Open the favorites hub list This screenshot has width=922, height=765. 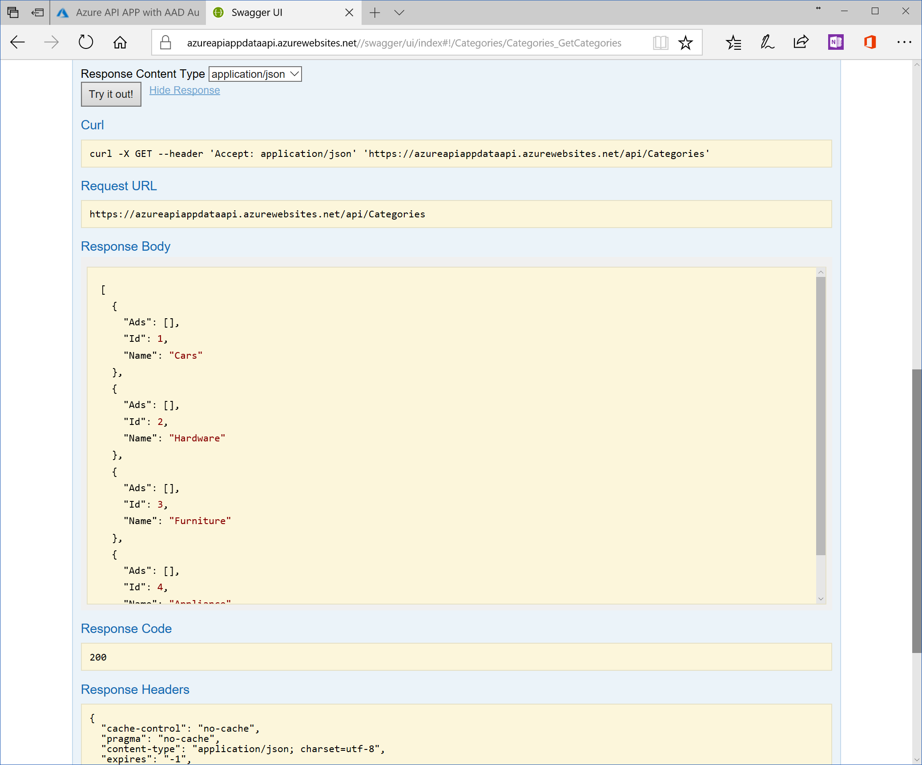(733, 43)
